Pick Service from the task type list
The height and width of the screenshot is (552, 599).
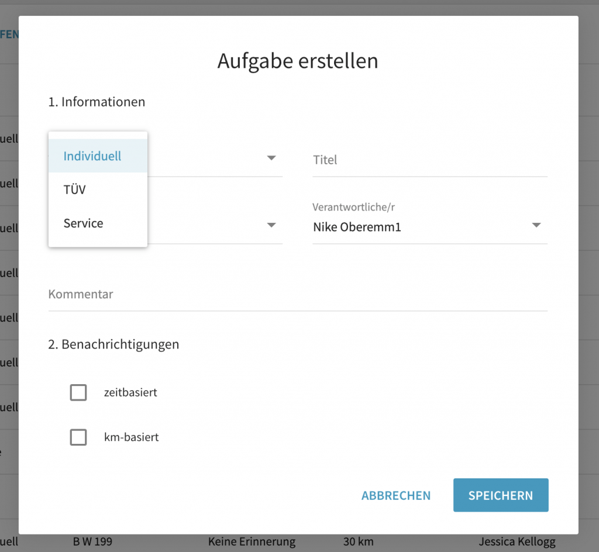(98, 223)
